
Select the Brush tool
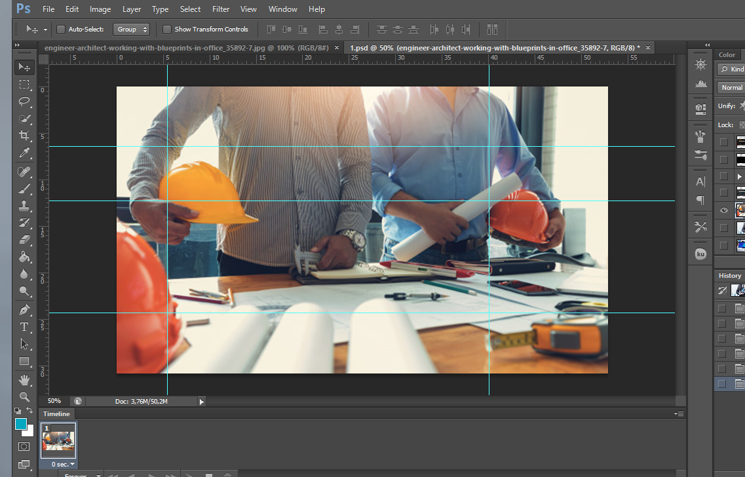24,189
